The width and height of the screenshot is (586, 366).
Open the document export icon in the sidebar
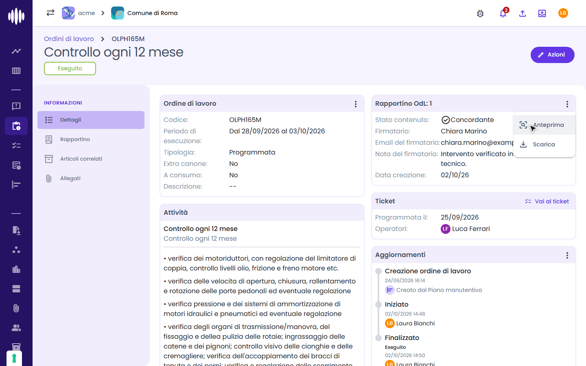click(16, 230)
